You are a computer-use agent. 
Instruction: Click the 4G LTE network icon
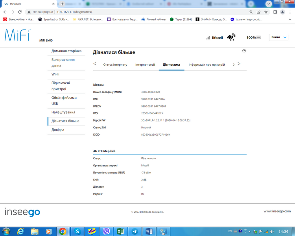coord(231,37)
